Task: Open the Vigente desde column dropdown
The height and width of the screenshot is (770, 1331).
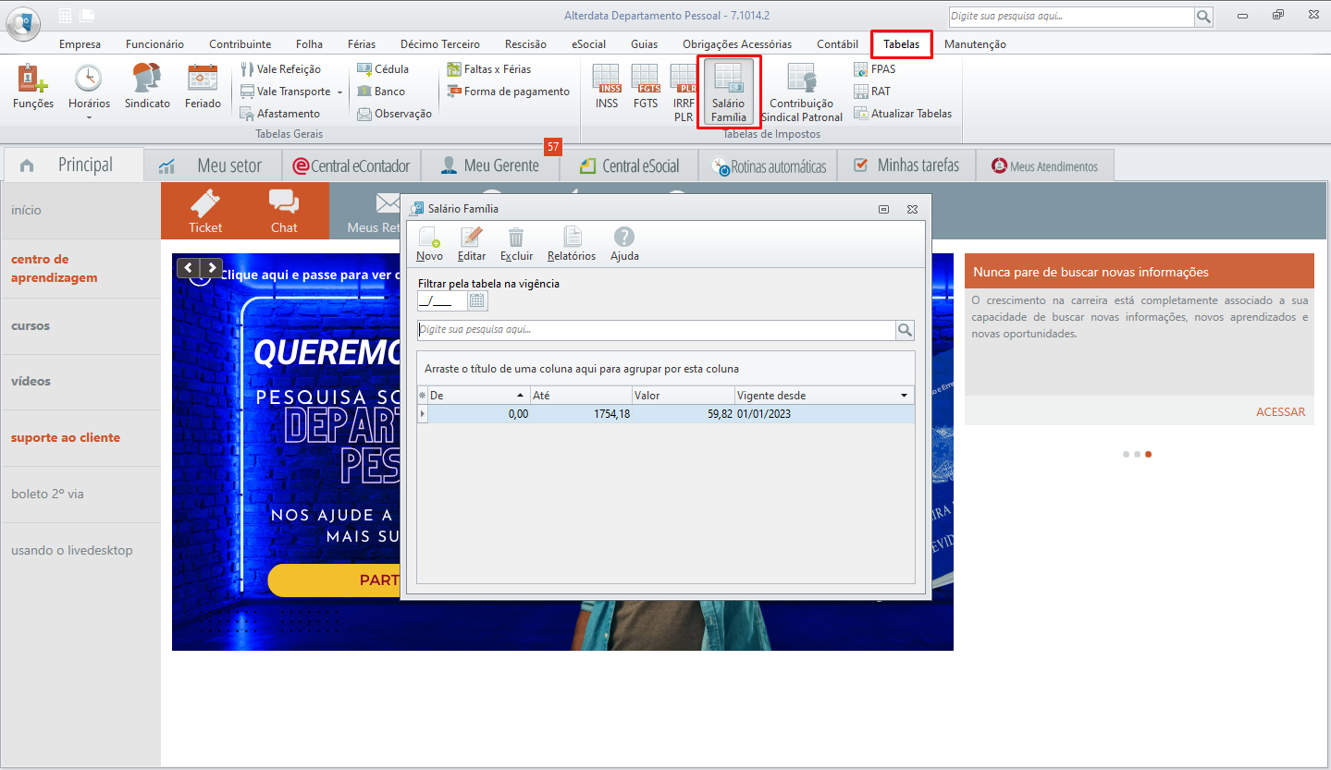Action: point(905,396)
